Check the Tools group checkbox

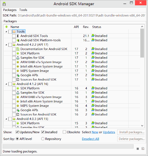click(10, 32)
